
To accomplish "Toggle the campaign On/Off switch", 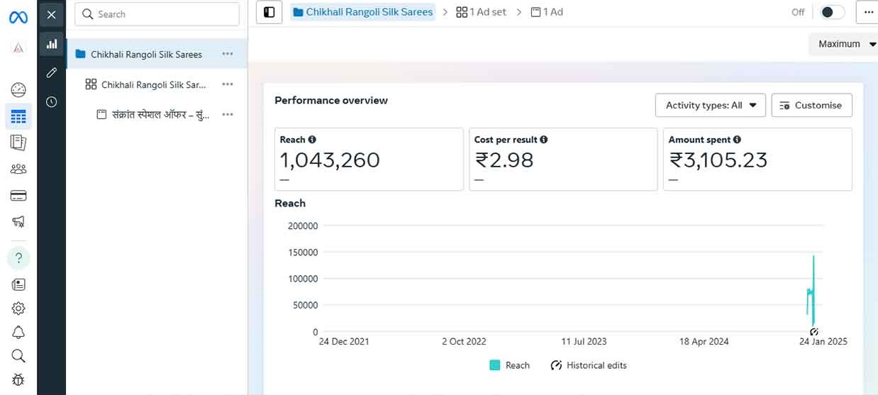I will (831, 12).
